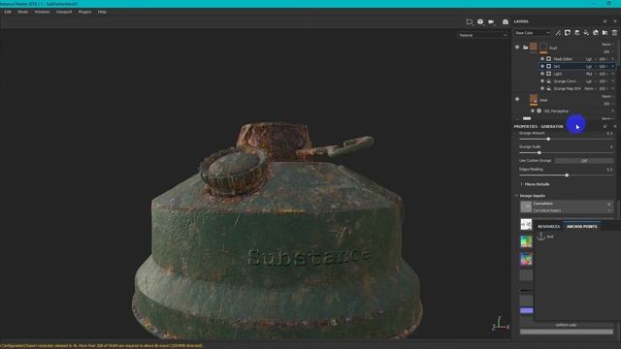Screen dimensions: 621x349
Task: Click the Edges Masking slider handle
Action: click(567, 174)
